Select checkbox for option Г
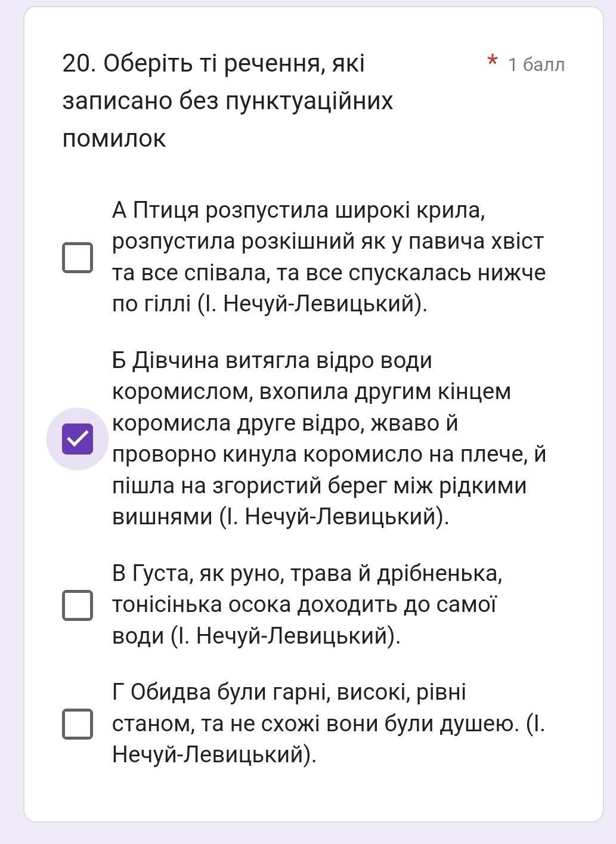616x844 pixels. click(78, 724)
